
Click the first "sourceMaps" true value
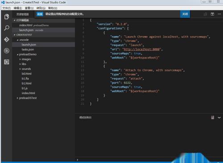pos(137,53)
